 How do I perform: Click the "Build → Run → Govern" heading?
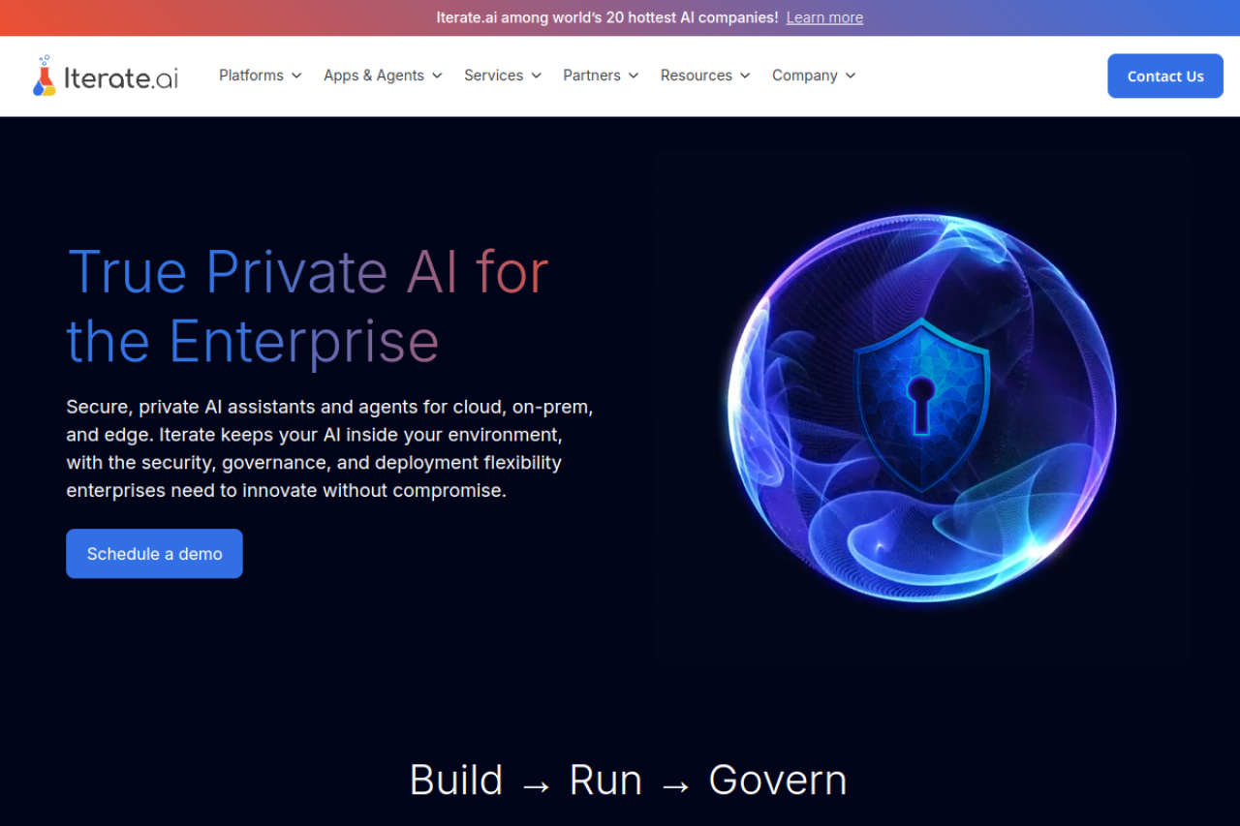point(629,780)
